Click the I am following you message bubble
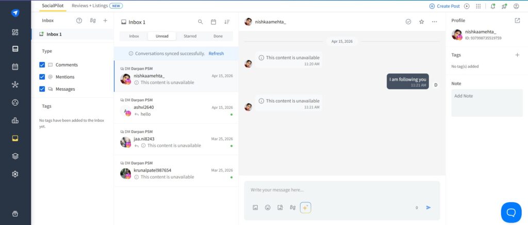This screenshot has width=528, height=225. [x=408, y=82]
